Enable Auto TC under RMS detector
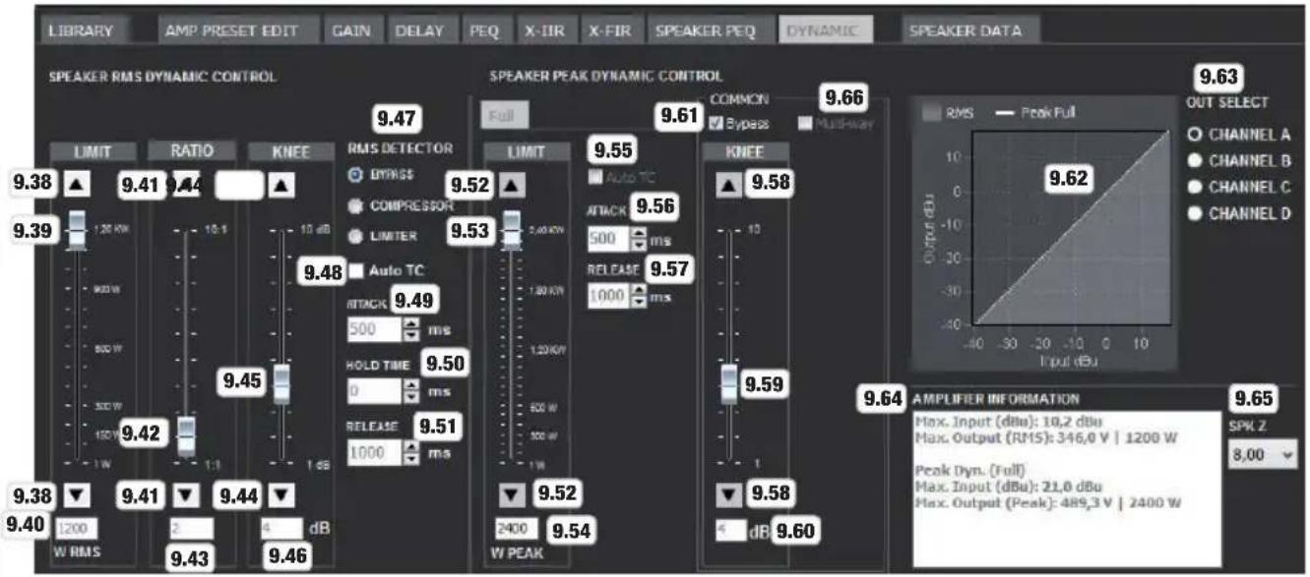 [356, 269]
